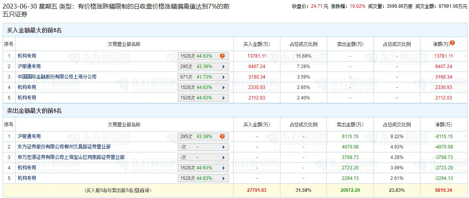
Task: Click the help icon beside buy-table 净额(万) header
Action: click(x=452, y=43)
